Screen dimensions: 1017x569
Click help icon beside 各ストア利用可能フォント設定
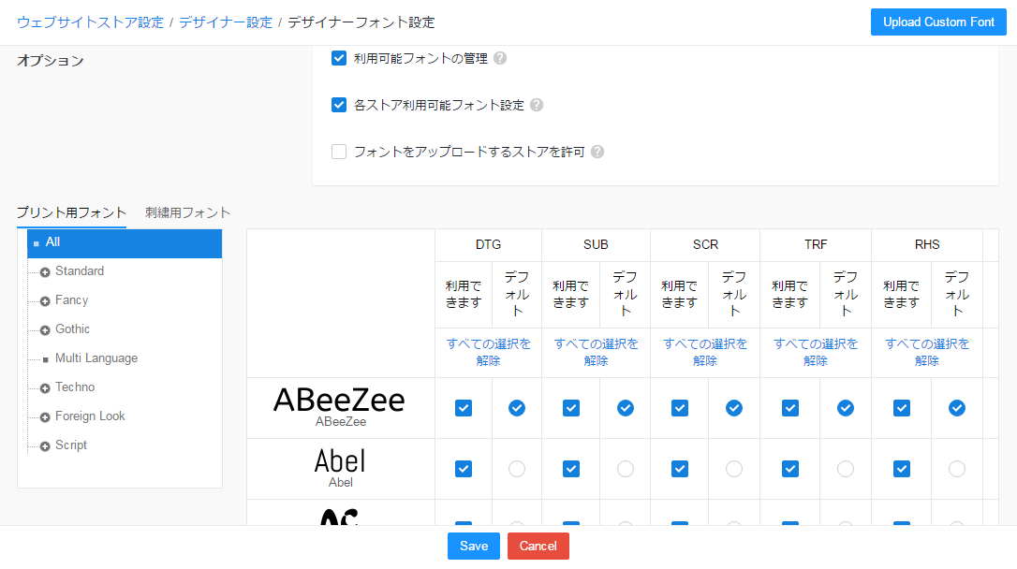tap(537, 105)
